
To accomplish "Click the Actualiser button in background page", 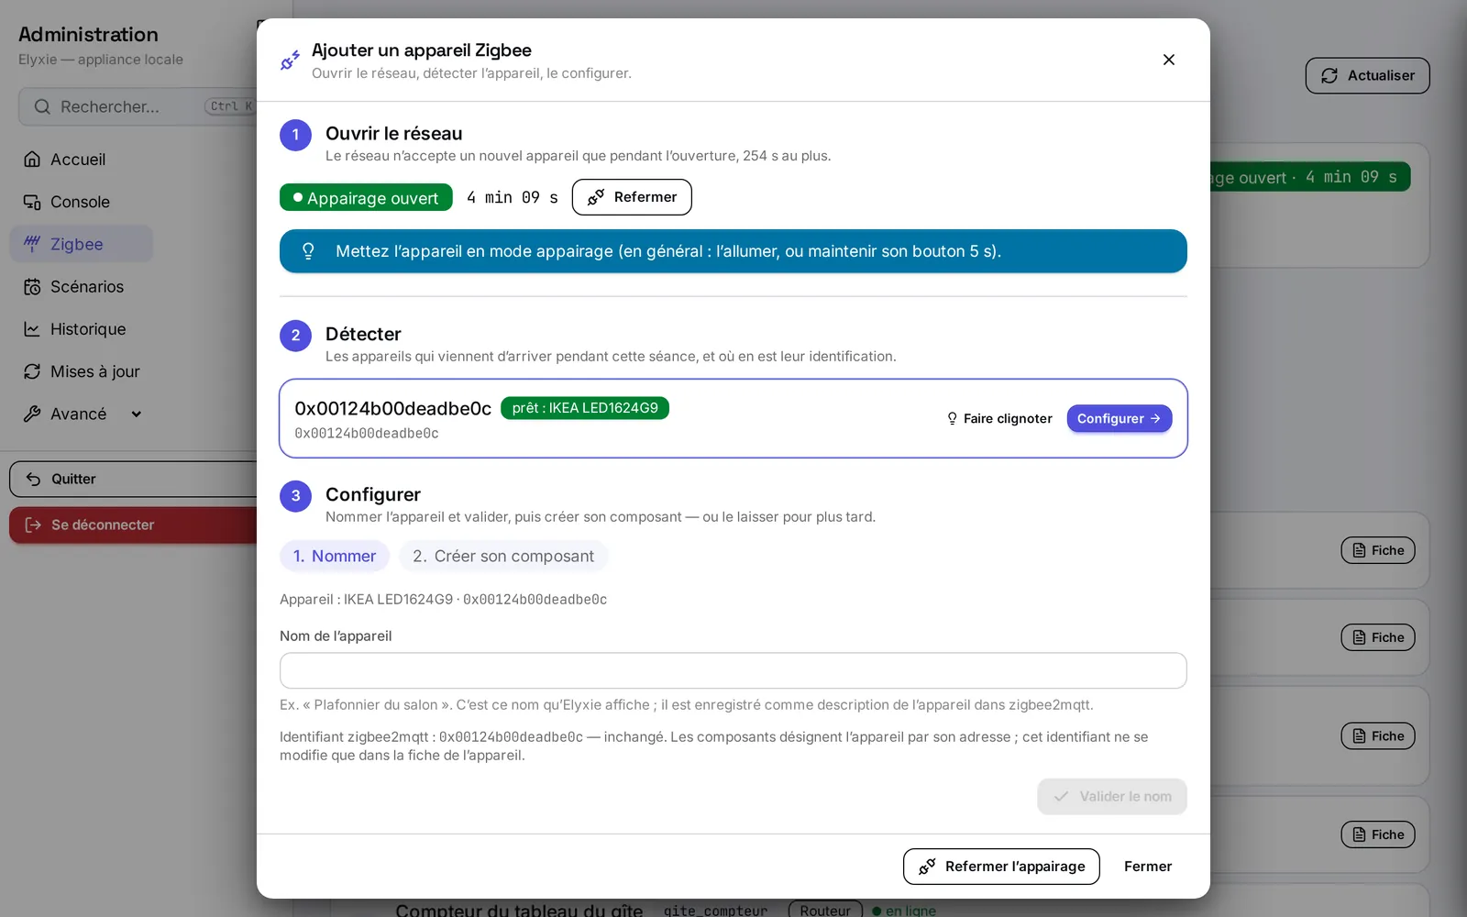I will pos(1367,75).
